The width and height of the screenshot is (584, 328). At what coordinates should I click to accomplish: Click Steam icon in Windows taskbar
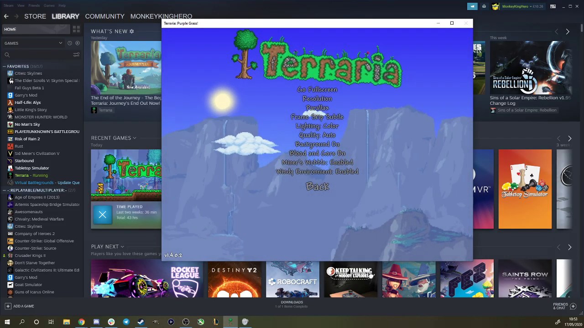pos(141,322)
